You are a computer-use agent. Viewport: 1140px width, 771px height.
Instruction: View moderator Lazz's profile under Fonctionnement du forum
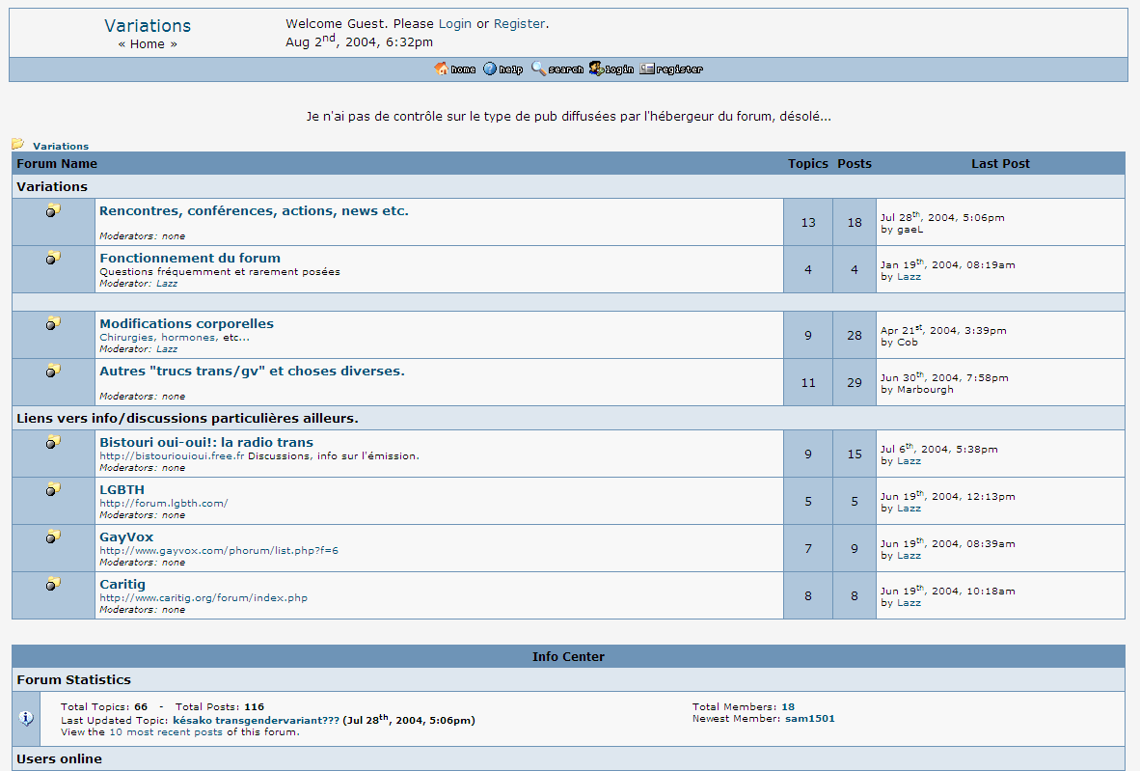pyautogui.click(x=167, y=283)
